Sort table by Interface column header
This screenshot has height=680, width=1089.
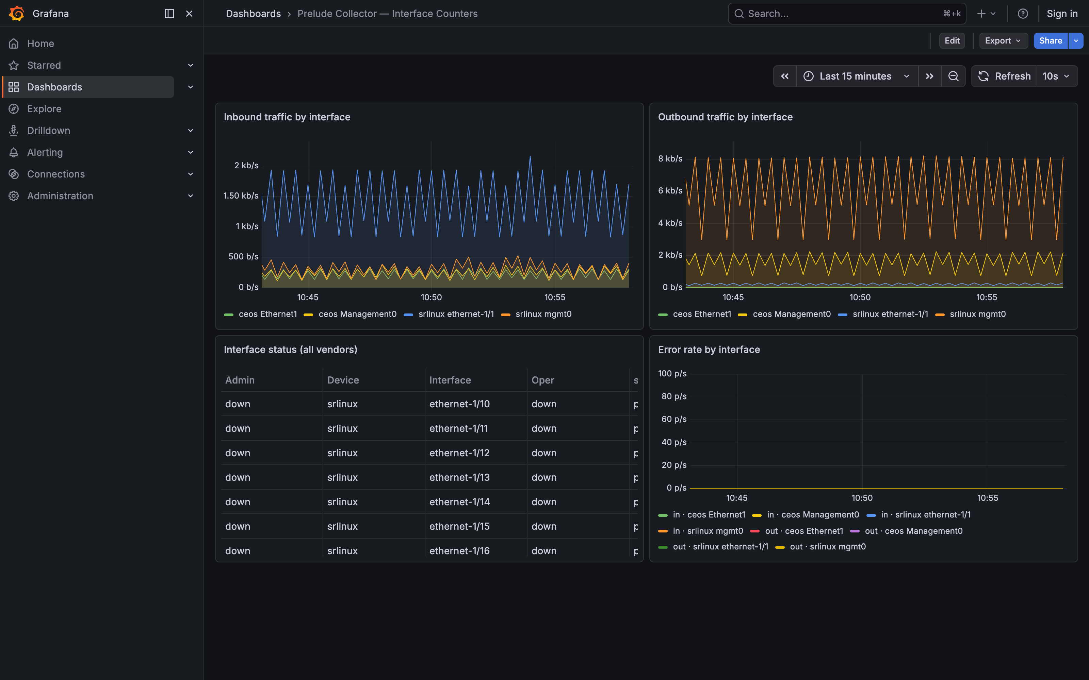pyautogui.click(x=450, y=380)
